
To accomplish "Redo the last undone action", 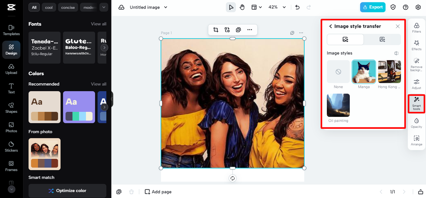I will pos(309,7).
